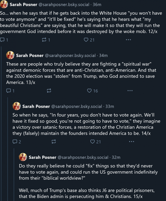166x201 pixels.
Task: Click avatar on the 32m post
Action: pos(23,157)
